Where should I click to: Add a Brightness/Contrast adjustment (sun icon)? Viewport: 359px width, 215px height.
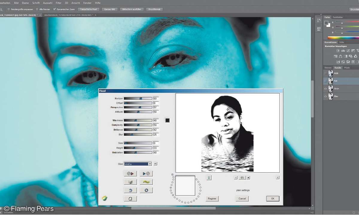coord(337,51)
